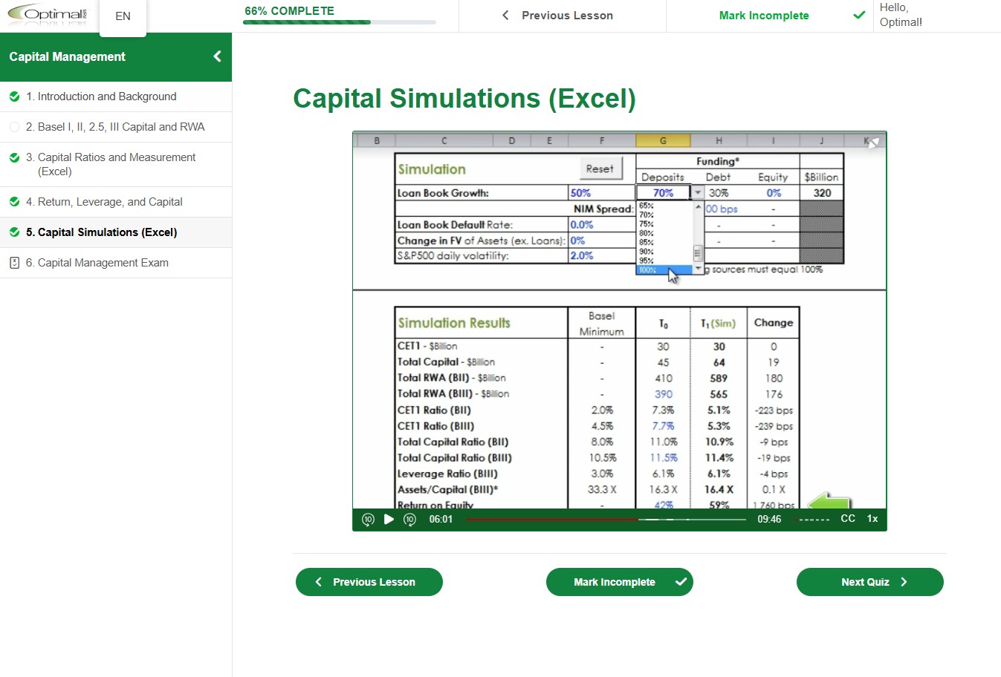Toggle closed captions with the CC button
Image resolution: width=1001 pixels, height=677 pixels.
pyautogui.click(x=848, y=519)
